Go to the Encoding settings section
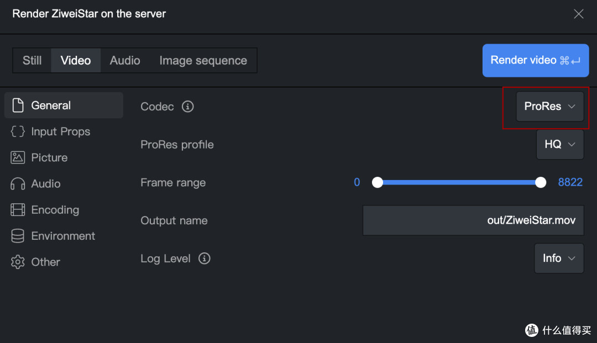This screenshot has height=343, width=597. click(64, 210)
